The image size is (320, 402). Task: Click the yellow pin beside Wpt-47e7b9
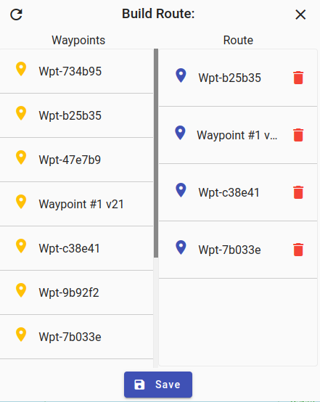point(21,157)
